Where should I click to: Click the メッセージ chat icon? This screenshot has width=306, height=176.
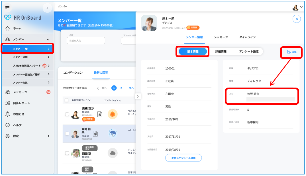tap(7, 92)
